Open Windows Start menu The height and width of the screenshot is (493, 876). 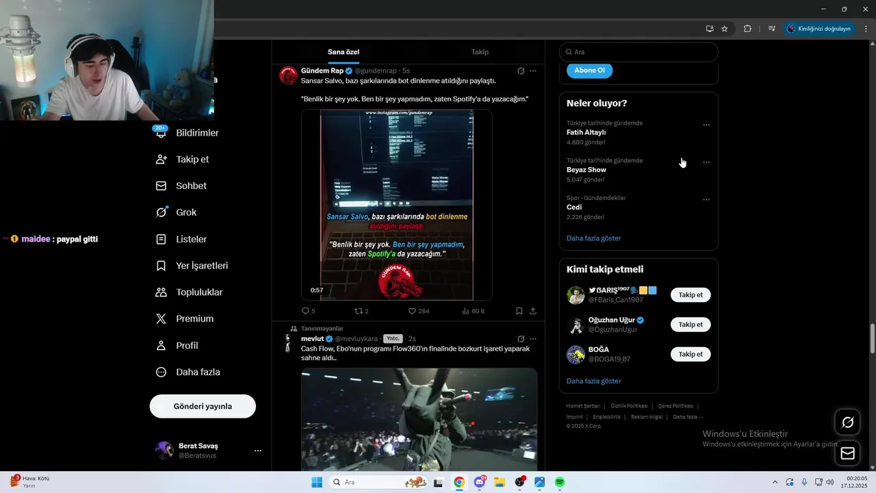pyautogui.click(x=317, y=482)
